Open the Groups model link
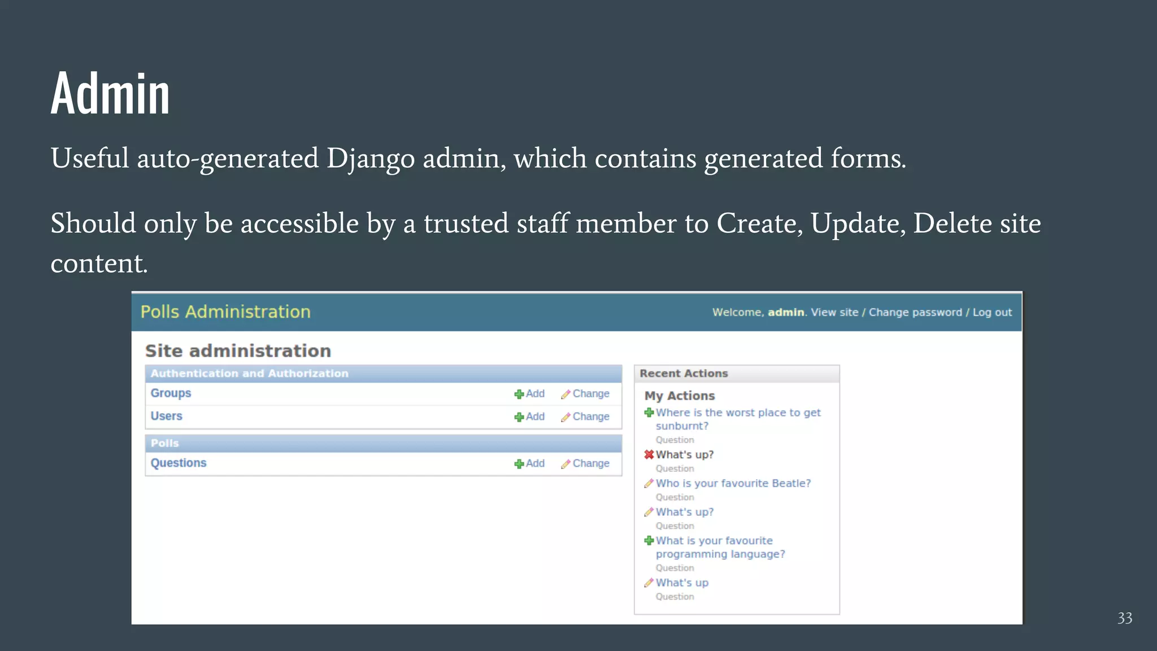The width and height of the screenshot is (1157, 651). coord(171,393)
